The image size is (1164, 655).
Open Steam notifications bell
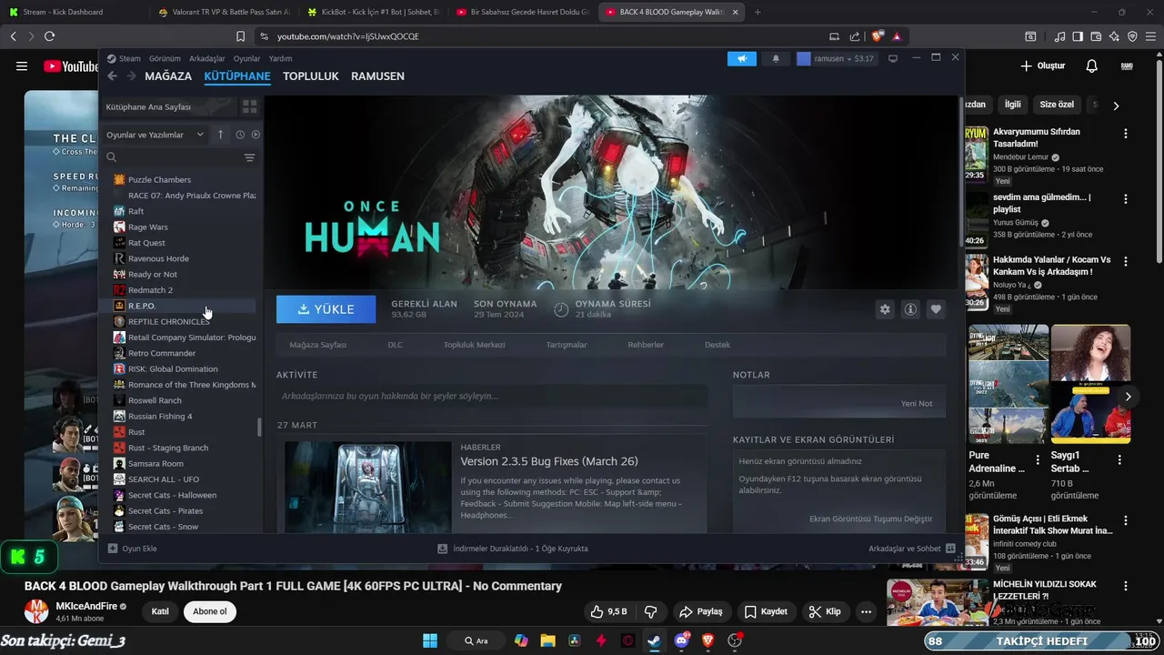pos(776,58)
